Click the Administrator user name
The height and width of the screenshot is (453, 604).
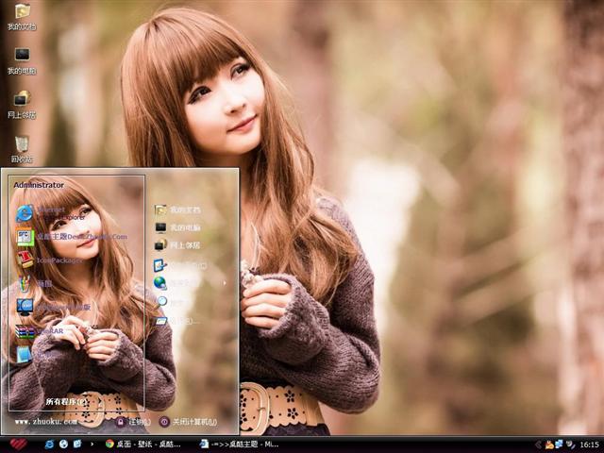(x=39, y=185)
